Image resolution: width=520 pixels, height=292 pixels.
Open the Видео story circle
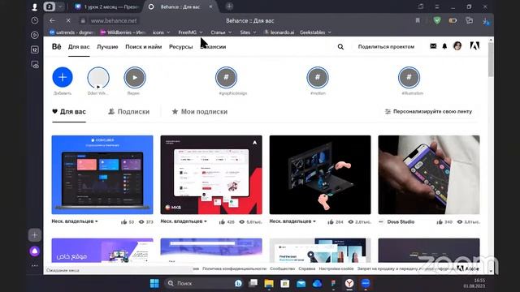click(135, 78)
